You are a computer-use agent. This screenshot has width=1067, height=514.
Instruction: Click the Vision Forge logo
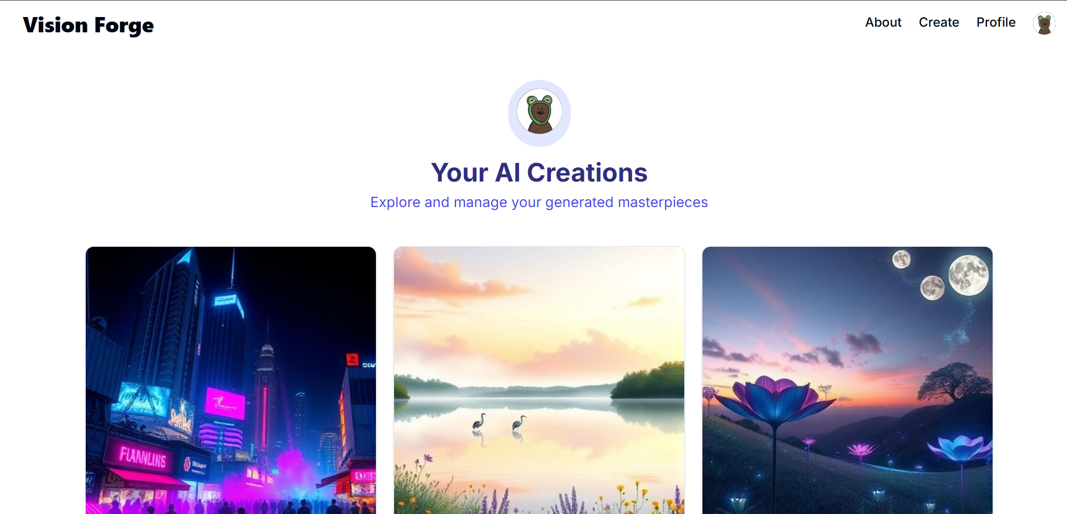pyautogui.click(x=89, y=25)
